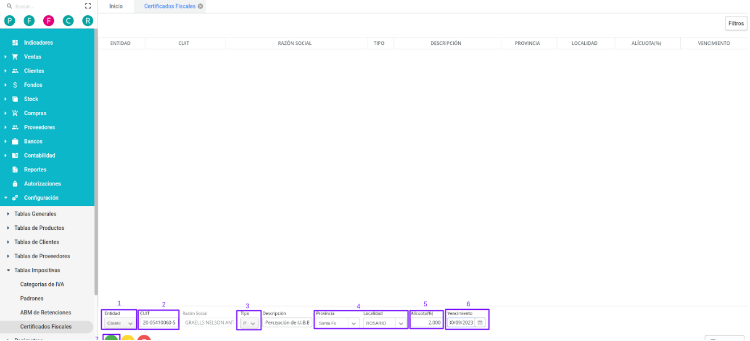
Task: Close the Certificados Fiscales tab
Action: click(x=200, y=6)
